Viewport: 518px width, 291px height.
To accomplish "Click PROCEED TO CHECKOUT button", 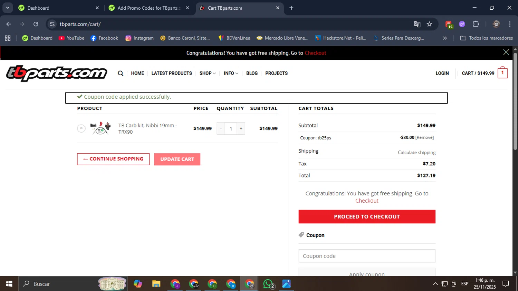I will (367, 216).
